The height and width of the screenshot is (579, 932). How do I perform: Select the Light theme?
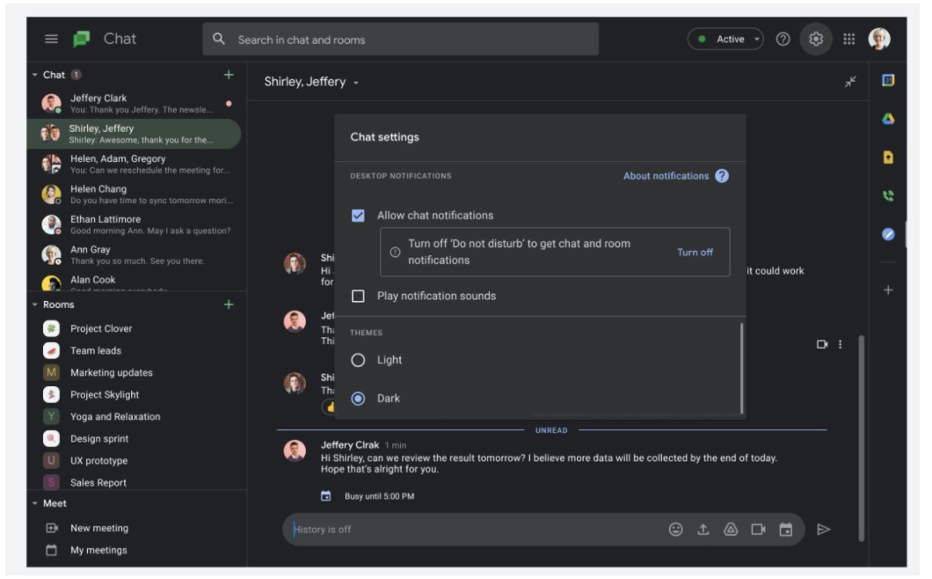[358, 360]
